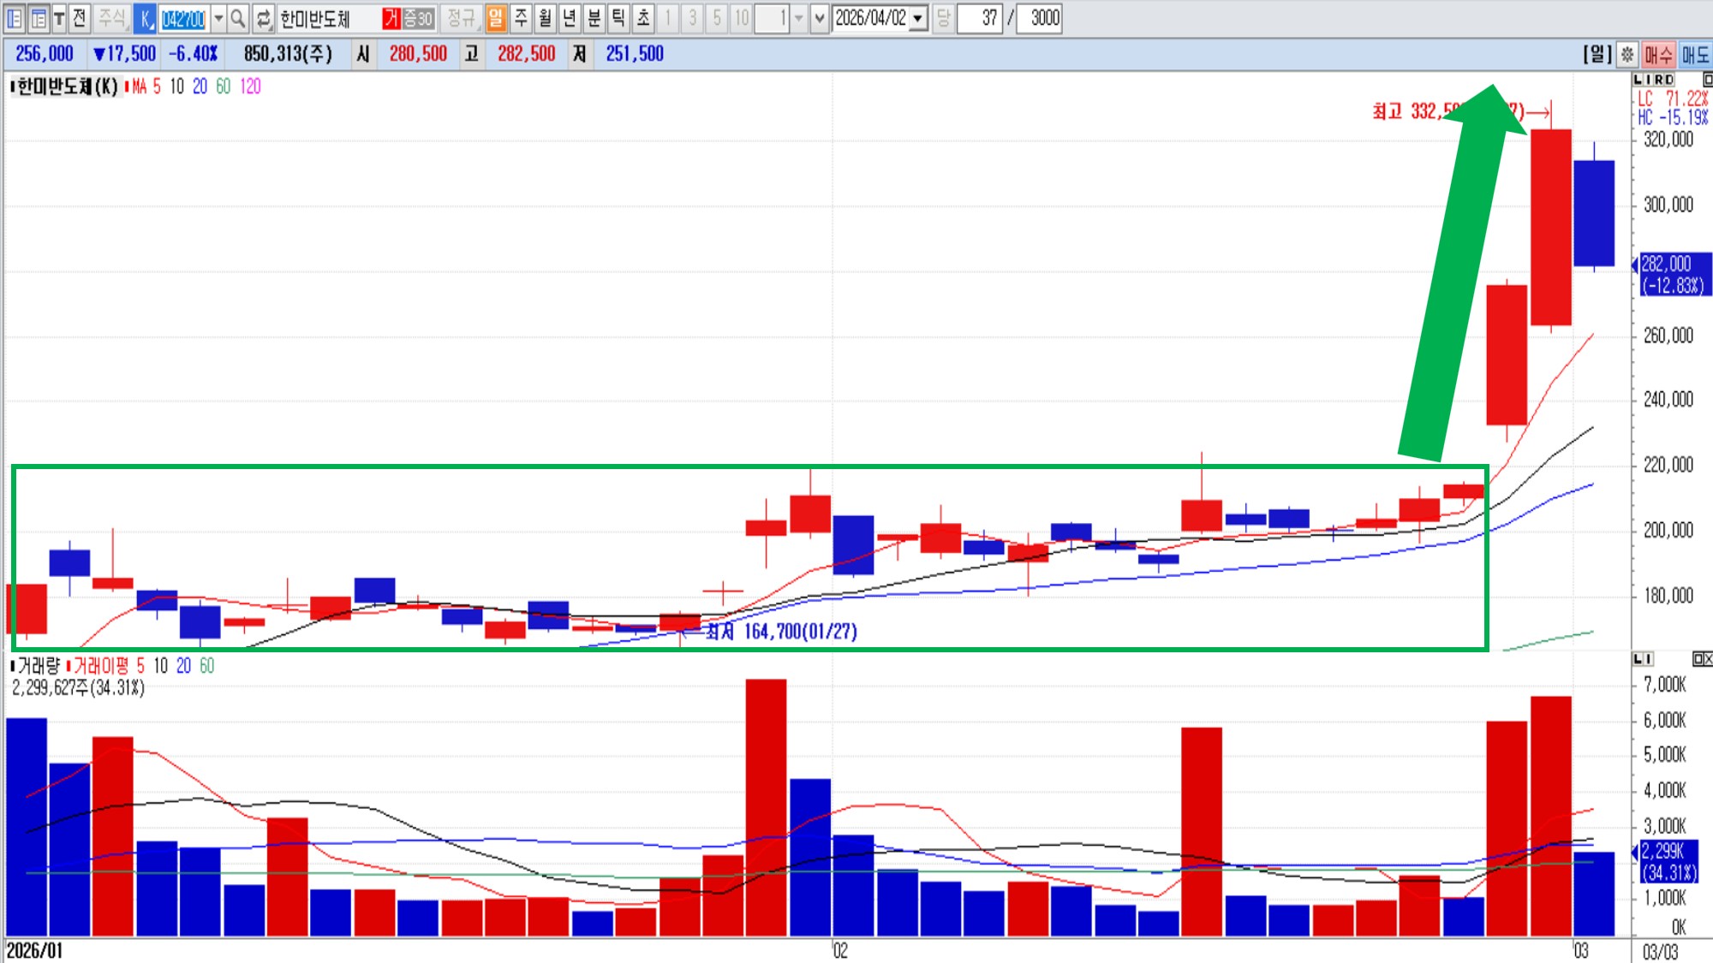Viewport: 1713px width, 963px height.
Task: Click the second list layout icon
Action: coord(39,18)
